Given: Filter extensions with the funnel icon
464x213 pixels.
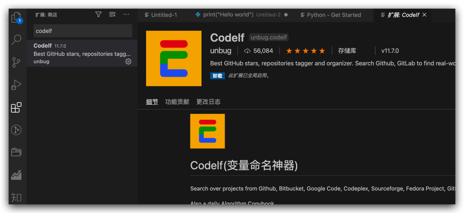Looking at the screenshot, I should click(98, 15).
